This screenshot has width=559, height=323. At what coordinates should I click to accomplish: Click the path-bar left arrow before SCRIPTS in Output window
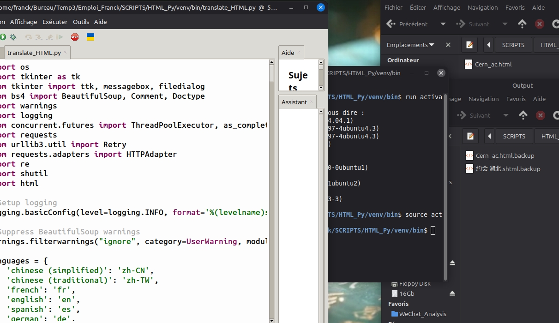[489, 136]
